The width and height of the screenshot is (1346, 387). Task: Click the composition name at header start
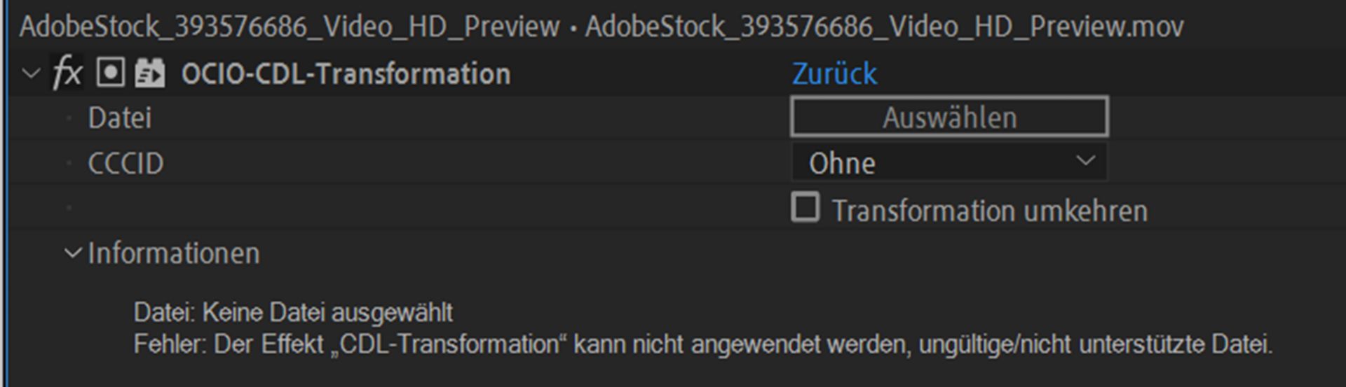coord(289,27)
